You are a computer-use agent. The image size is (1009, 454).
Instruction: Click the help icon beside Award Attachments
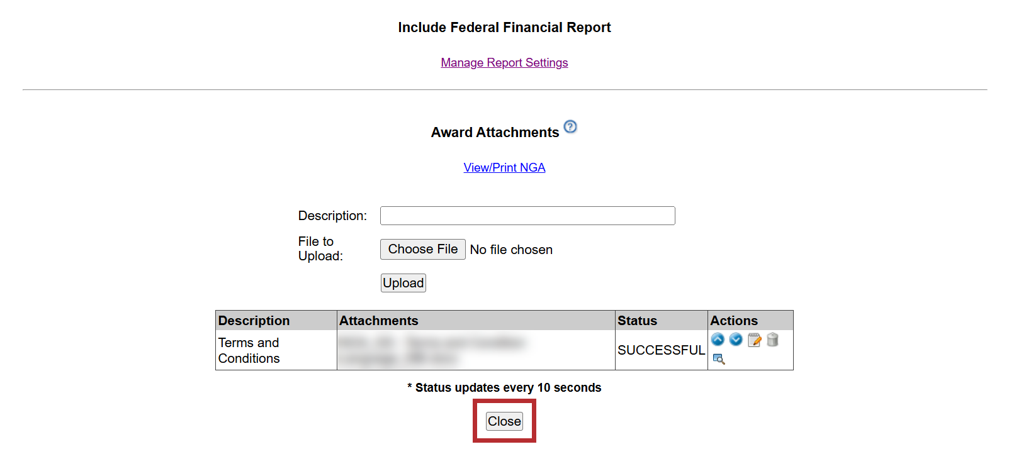point(570,126)
